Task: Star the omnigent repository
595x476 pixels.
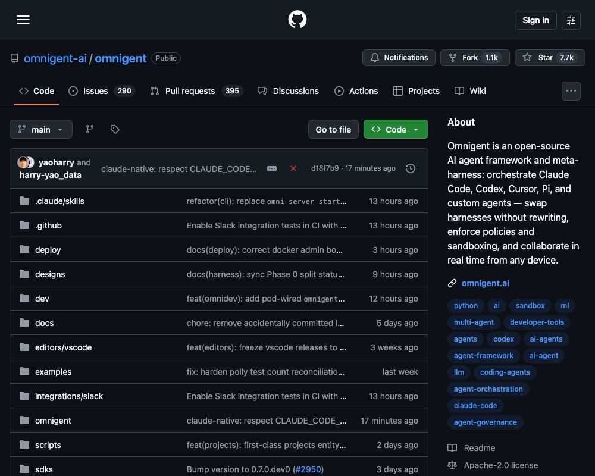Action: pos(549,58)
